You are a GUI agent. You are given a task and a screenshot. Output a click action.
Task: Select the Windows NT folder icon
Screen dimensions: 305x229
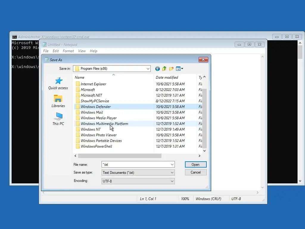pyautogui.click(x=78, y=129)
